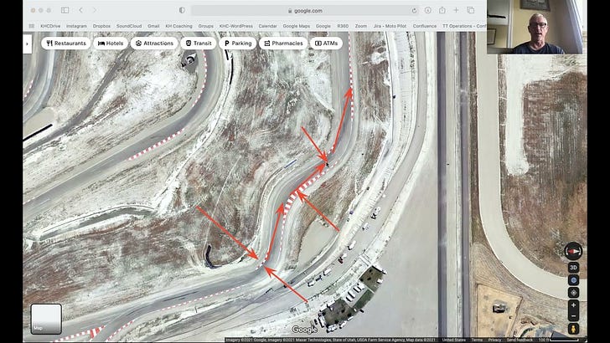Filter map by Parking
The image size is (610, 343).
click(238, 44)
